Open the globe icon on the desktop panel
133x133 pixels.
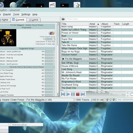[x=13, y=5]
